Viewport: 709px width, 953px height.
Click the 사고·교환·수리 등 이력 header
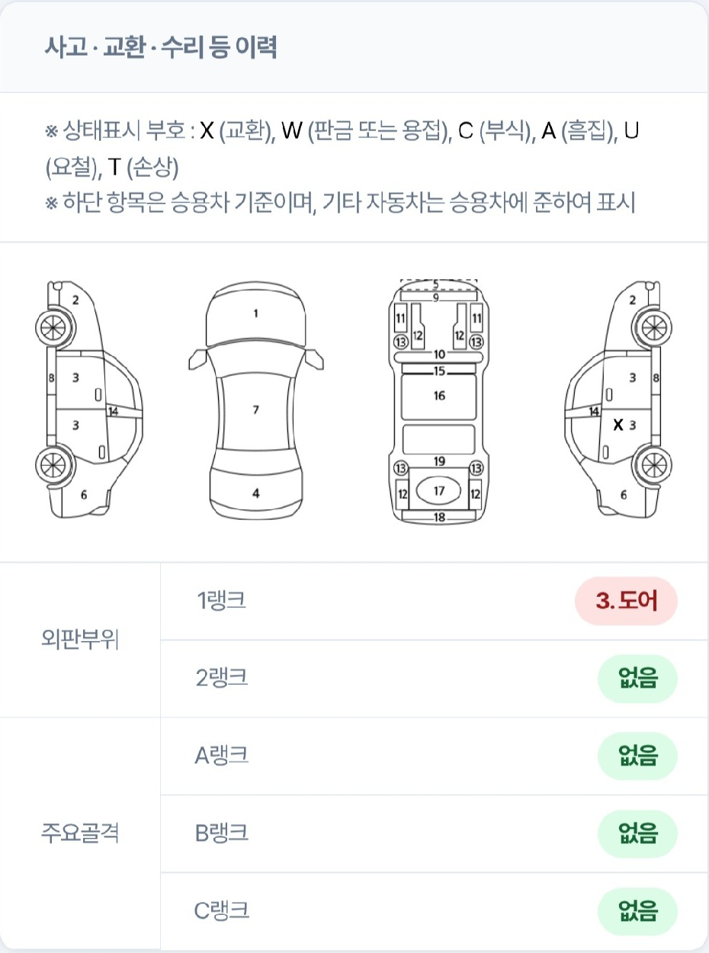(x=161, y=47)
